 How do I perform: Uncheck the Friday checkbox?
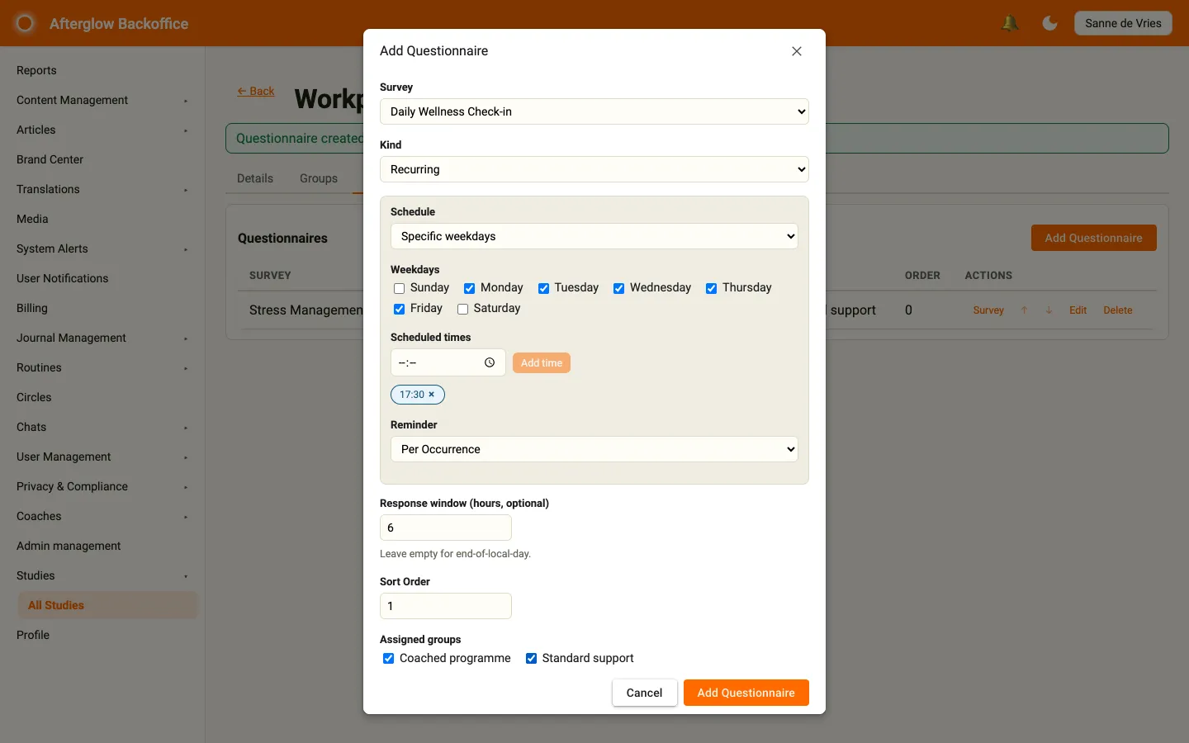400,309
